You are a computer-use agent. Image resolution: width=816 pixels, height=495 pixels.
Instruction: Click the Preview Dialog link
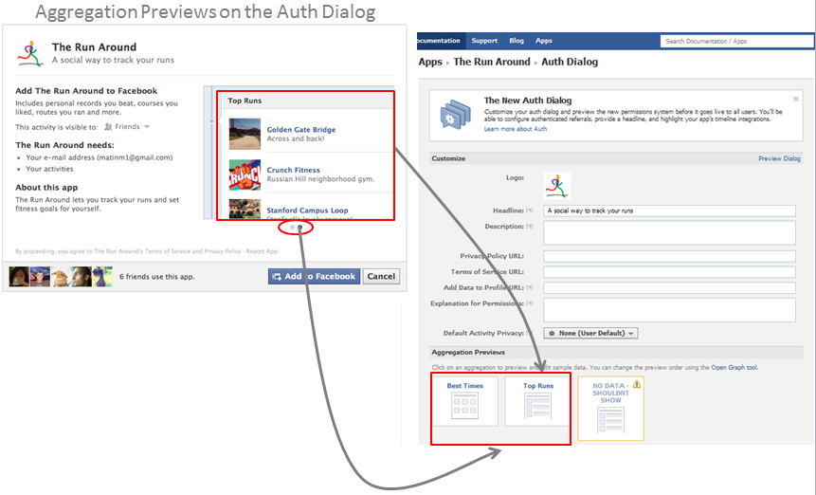(779, 158)
